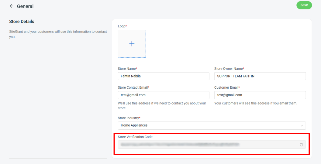Click the Store Verification Code label

135,137
